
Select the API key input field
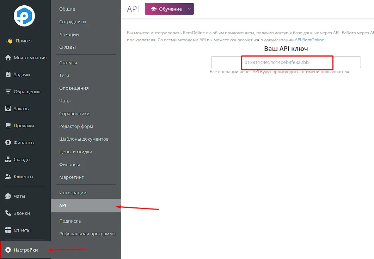(286, 62)
